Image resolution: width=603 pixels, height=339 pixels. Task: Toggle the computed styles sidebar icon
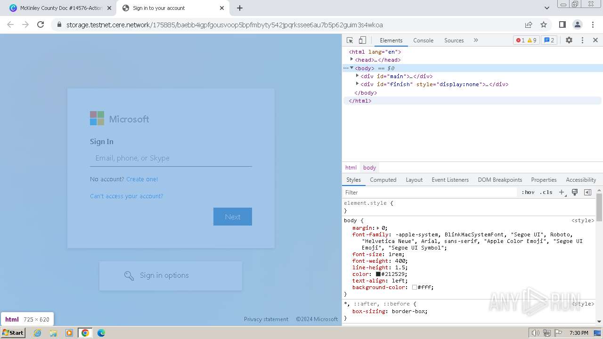click(587, 192)
